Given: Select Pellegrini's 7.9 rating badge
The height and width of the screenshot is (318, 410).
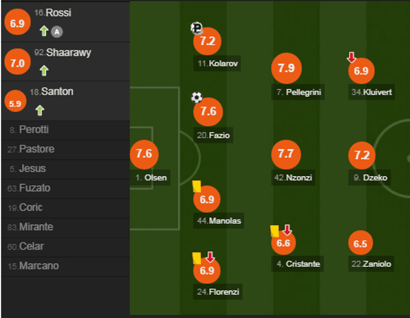Looking at the screenshot, I should [x=286, y=68].
